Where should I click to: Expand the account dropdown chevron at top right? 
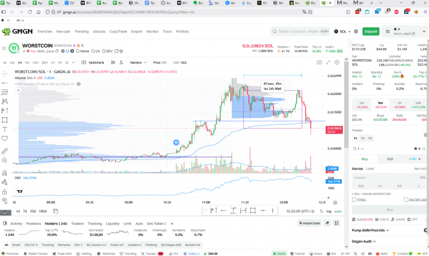(424, 31)
